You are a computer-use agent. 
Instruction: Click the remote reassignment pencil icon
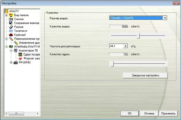[11, 39]
